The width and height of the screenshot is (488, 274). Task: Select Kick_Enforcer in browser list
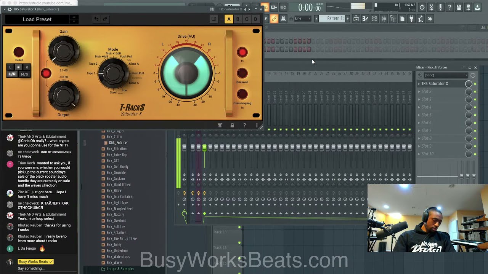[119, 143]
